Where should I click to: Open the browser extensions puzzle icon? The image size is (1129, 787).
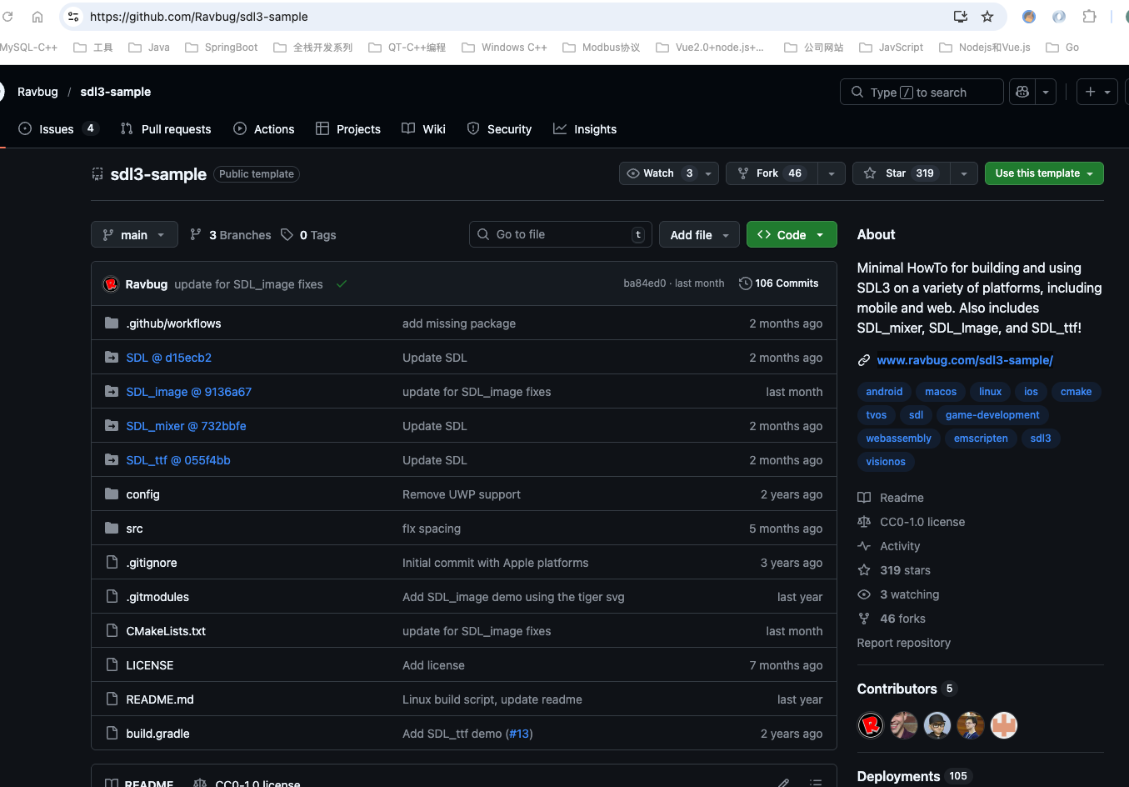pyautogui.click(x=1089, y=17)
